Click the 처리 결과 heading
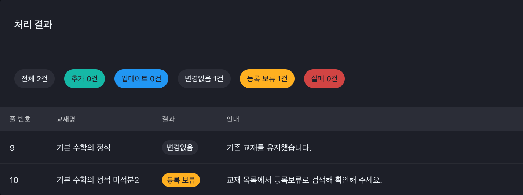 (33, 25)
